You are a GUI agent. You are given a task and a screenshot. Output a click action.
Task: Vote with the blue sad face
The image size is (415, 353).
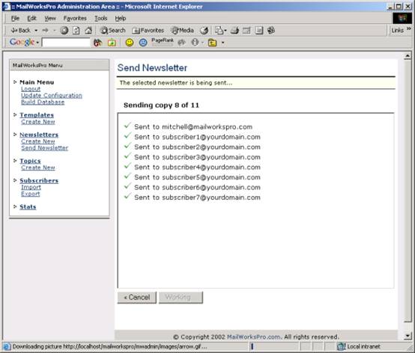[143, 43]
